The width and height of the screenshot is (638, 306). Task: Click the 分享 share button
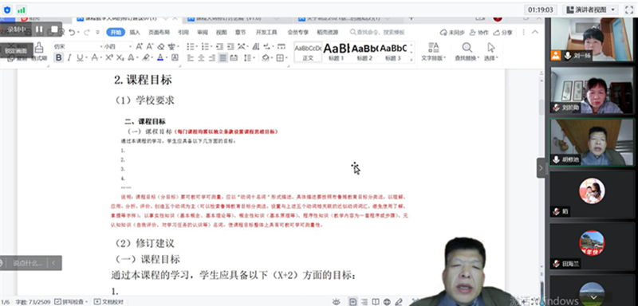[x=503, y=33]
